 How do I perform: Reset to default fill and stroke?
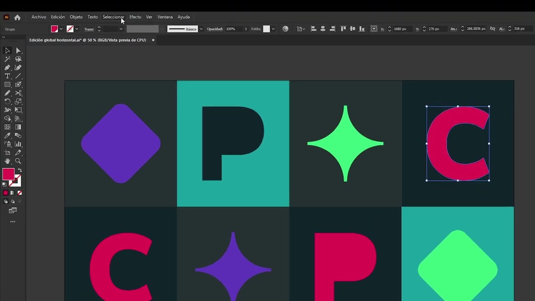(x=5, y=184)
